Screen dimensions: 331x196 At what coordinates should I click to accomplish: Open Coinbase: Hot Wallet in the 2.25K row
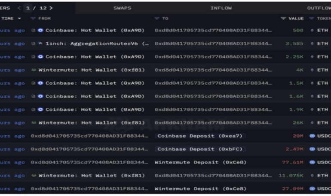95,57
